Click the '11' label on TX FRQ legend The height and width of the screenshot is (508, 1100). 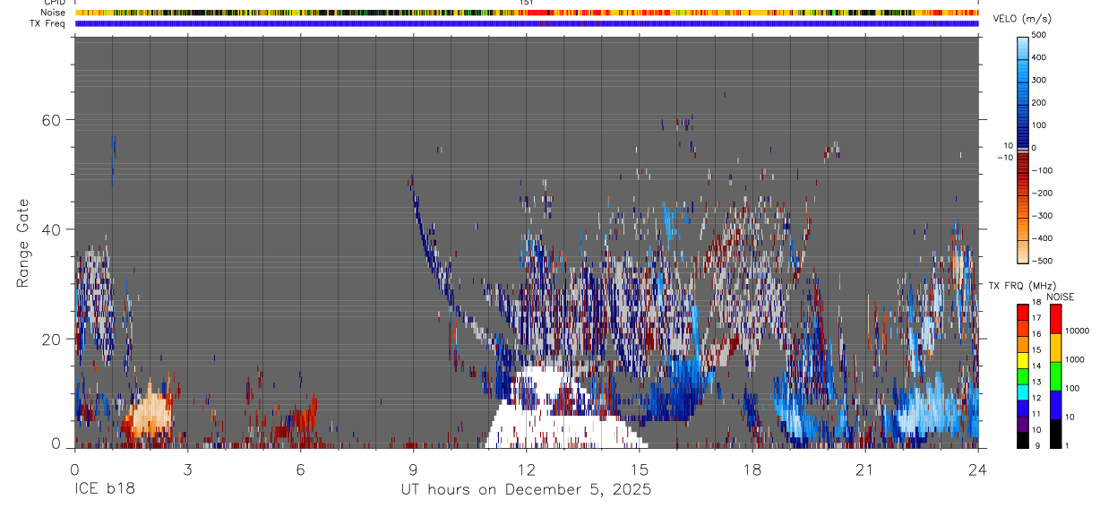click(x=1036, y=415)
